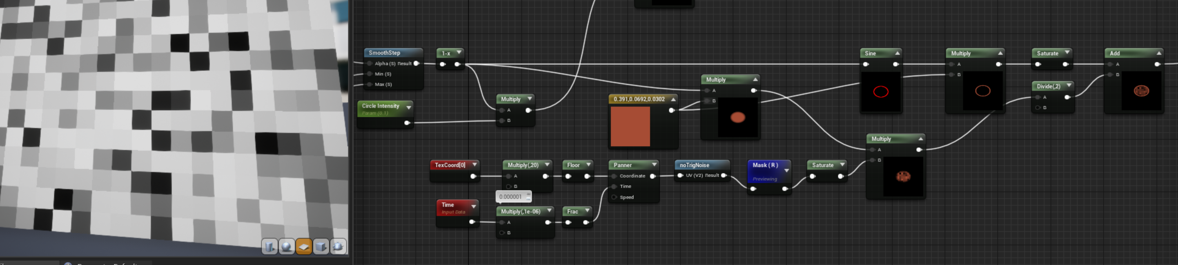Click the Panner Speed input pin

tap(614, 197)
